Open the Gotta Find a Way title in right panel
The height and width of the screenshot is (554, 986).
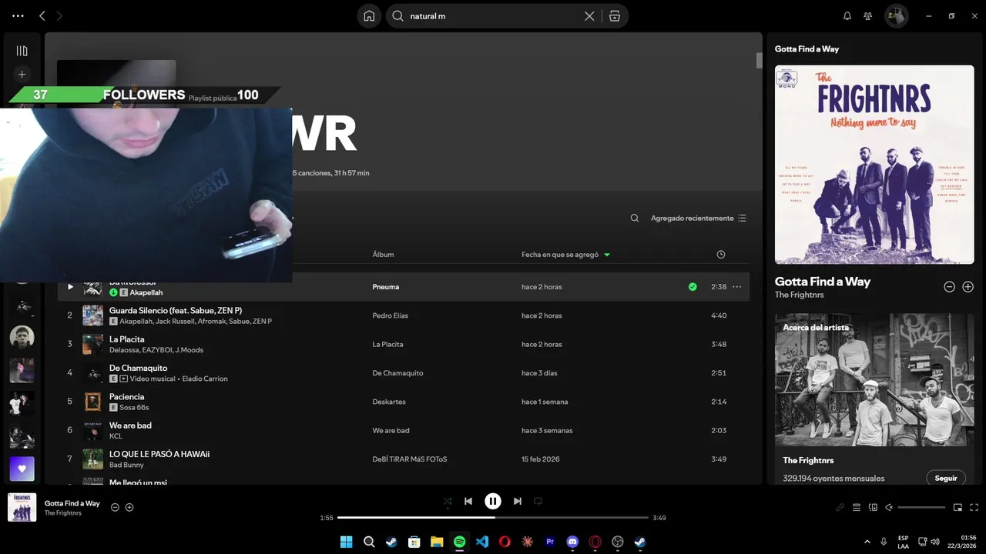pos(823,282)
